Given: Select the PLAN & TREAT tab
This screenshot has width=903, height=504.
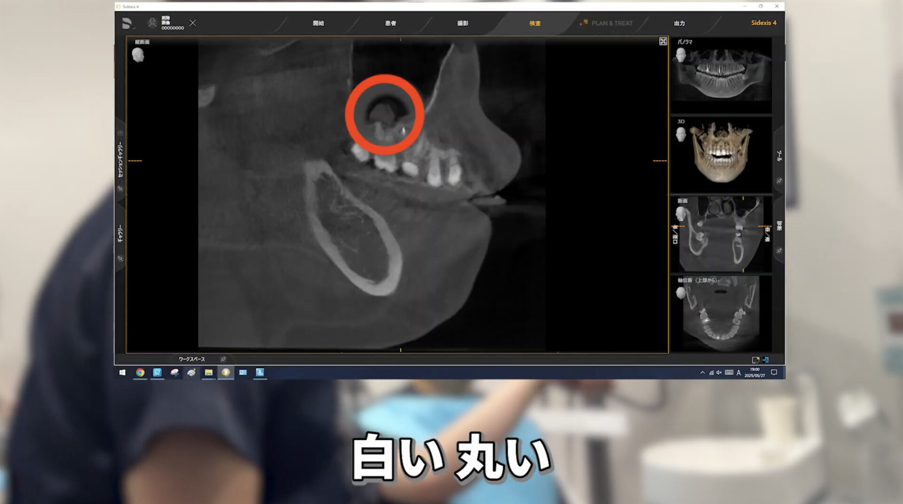Looking at the screenshot, I should [x=611, y=23].
